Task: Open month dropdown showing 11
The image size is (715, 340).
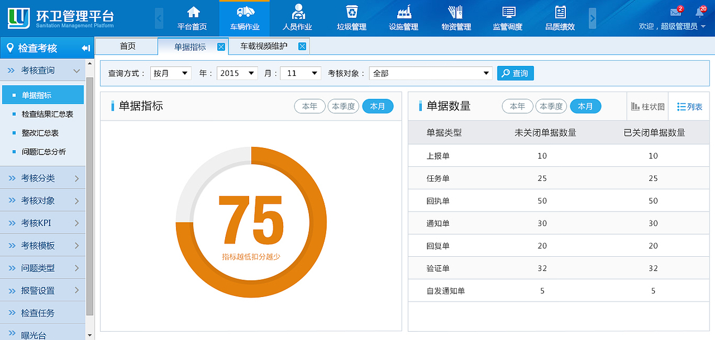Action: coord(301,73)
